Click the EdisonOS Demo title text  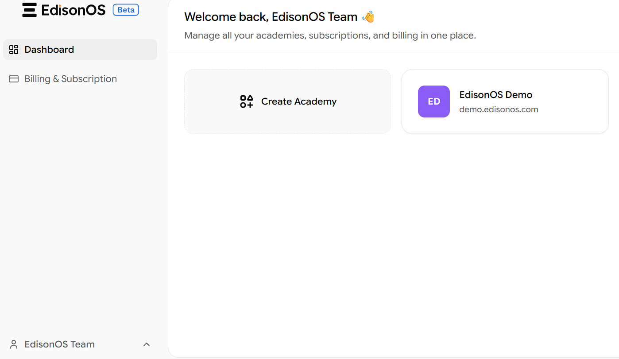tap(496, 95)
